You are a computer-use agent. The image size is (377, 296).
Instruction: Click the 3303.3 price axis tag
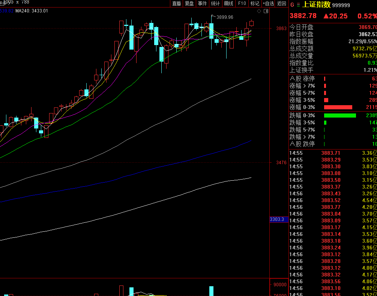[279, 219]
